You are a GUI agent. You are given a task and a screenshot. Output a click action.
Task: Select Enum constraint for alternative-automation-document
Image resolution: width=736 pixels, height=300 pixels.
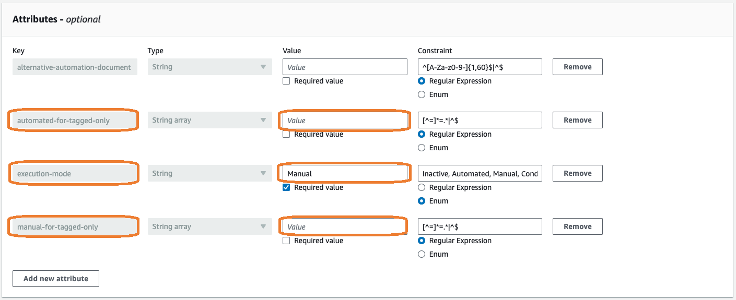pos(422,94)
